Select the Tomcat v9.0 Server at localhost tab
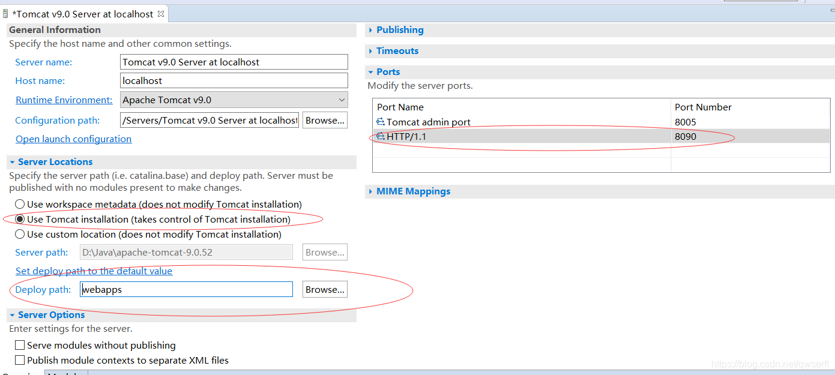Image resolution: width=835 pixels, height=375 pixels. coord(83,14)
